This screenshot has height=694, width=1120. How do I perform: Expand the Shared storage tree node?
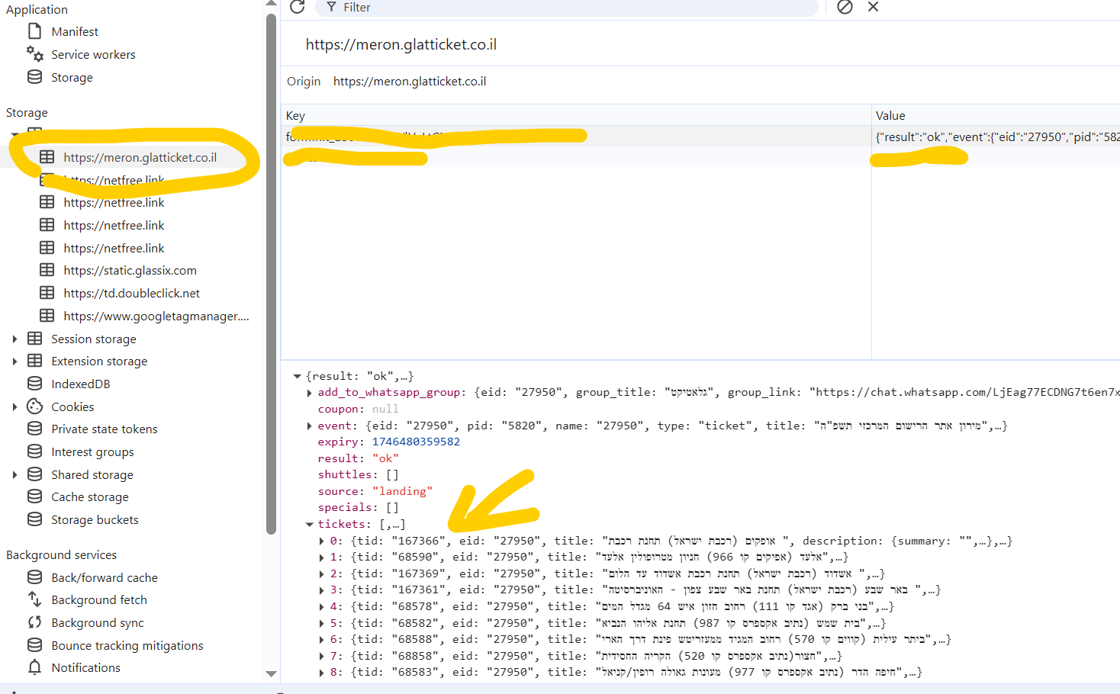tap(14, 475)
